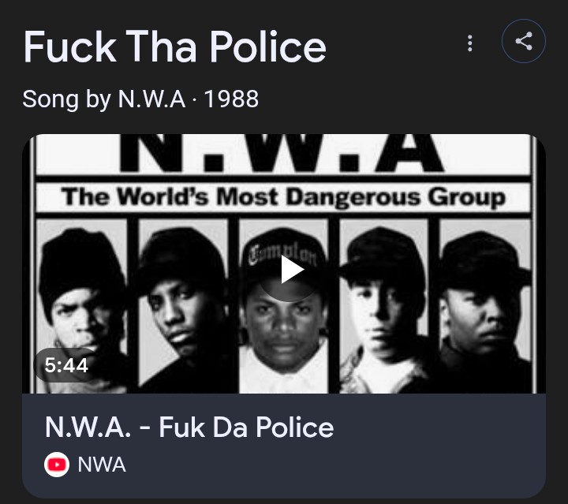Click the "Fuck Tha Police" heading
The height and width of the screenshot is (504, 568).
[x=174, y=47]
